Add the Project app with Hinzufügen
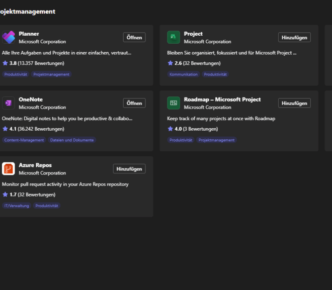332x290 pixels. click(x=294, y=37)
